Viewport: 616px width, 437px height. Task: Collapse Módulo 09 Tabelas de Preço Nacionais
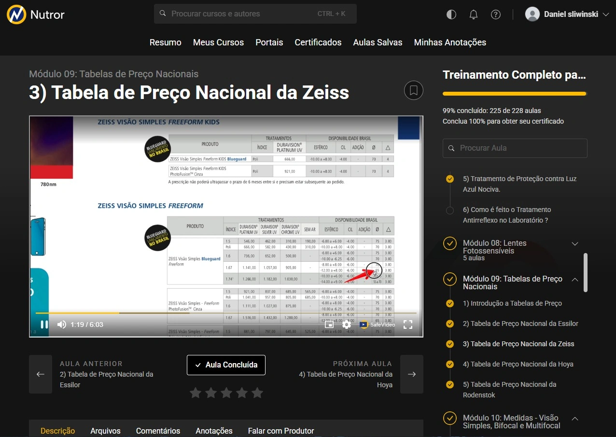point(575,280)
